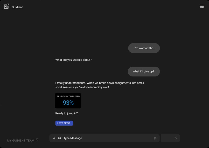209x148 pixels.
Task: Open the MY GUIDIENT TEAM link
Action: point(21,141)
